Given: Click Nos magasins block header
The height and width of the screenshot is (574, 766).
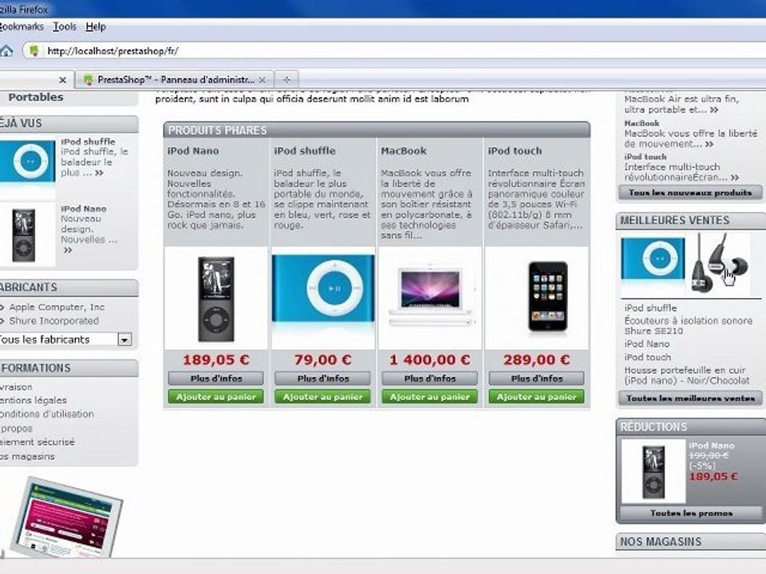Looking at the screenshot, I should pos(691,541).
